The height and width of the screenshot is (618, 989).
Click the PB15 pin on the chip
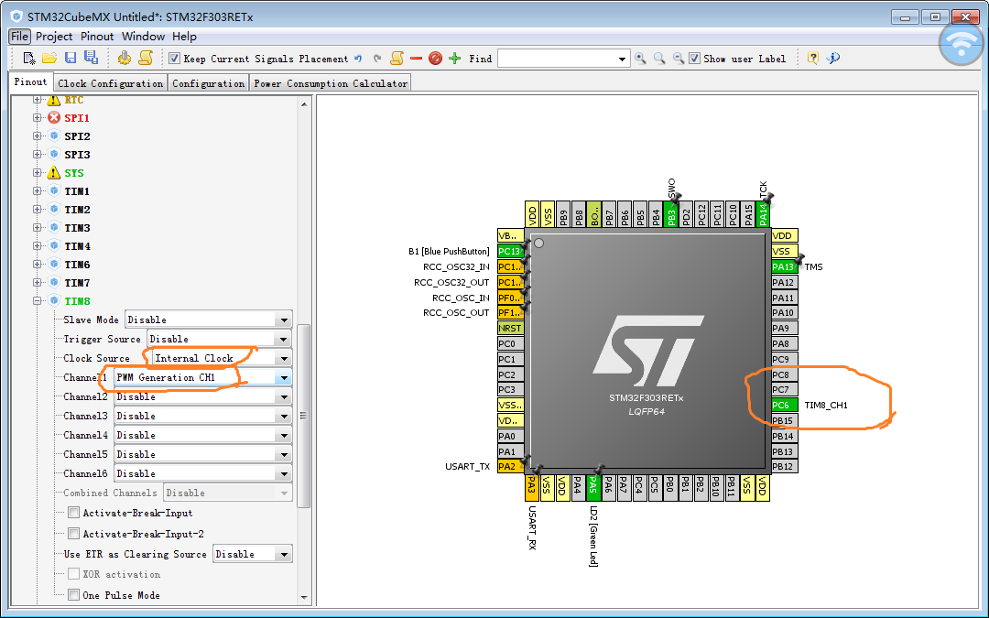tap(784, 420)
